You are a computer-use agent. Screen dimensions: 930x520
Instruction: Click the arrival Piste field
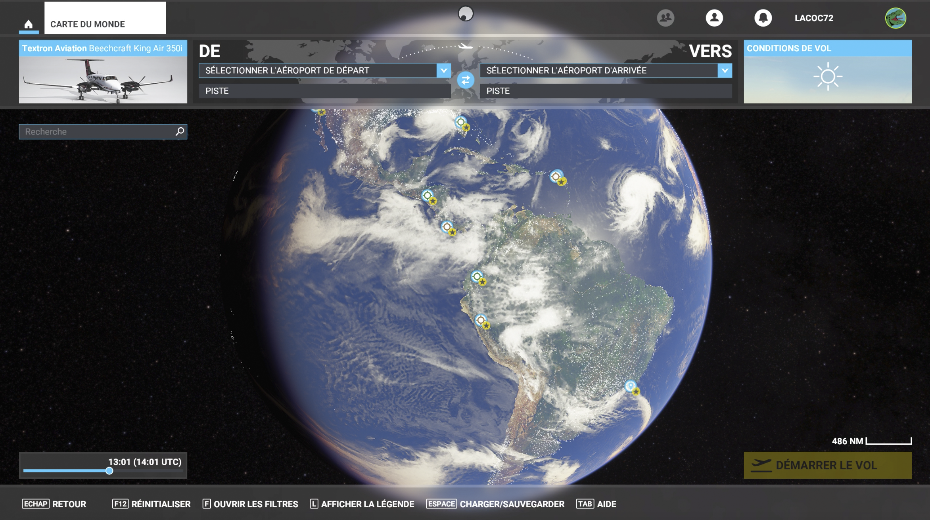tap(606, 91)
